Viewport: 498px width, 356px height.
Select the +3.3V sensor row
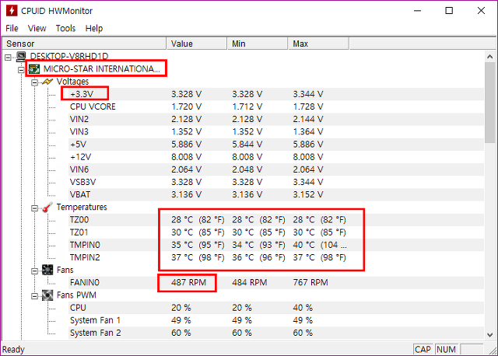point(275,94)
